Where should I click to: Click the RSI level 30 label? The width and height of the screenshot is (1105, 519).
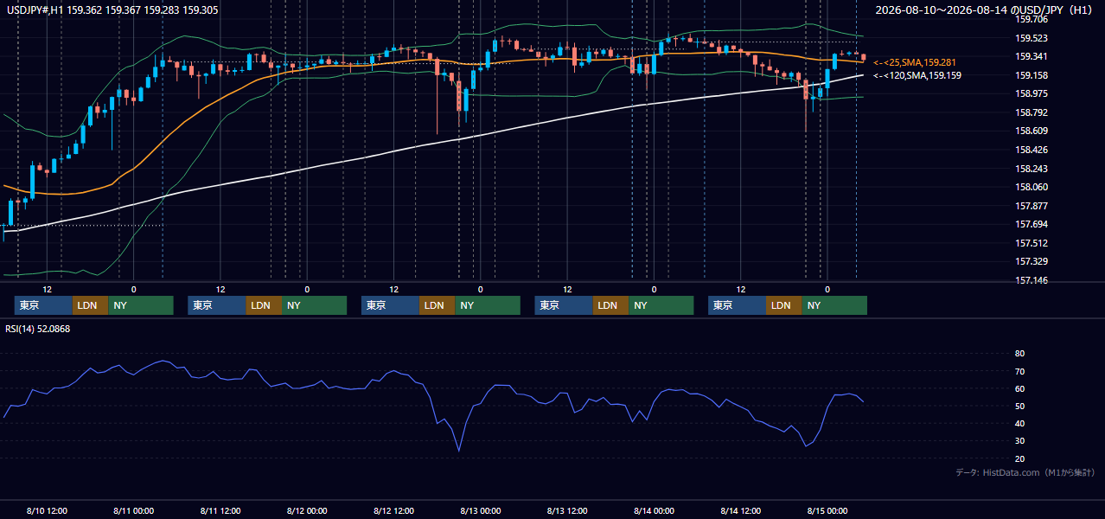pos(1019,440)
